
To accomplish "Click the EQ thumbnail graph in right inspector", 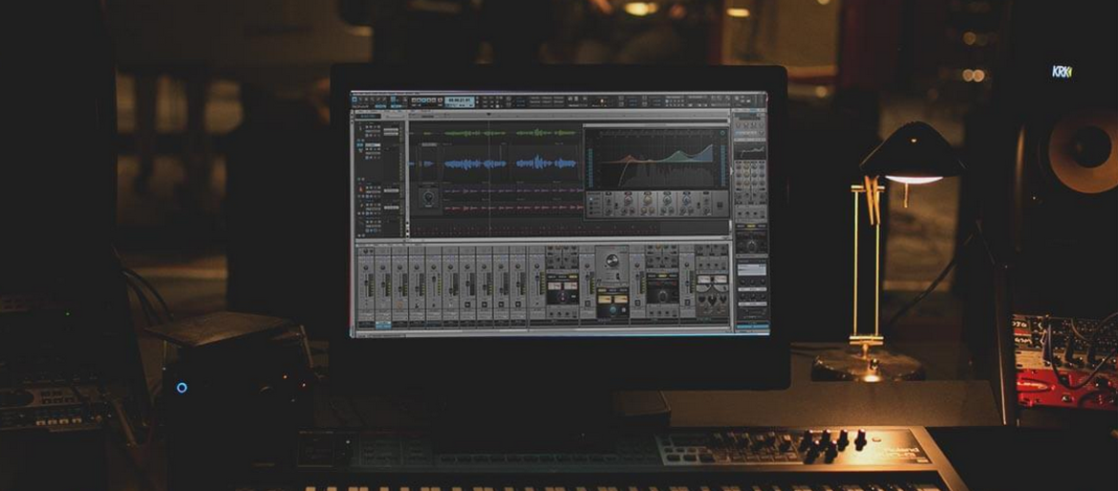I will click(x=750, y=150).
